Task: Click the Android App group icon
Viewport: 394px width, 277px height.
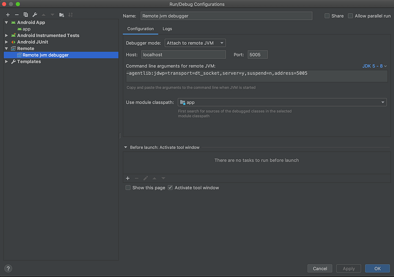Action: (x=13, y=23)
